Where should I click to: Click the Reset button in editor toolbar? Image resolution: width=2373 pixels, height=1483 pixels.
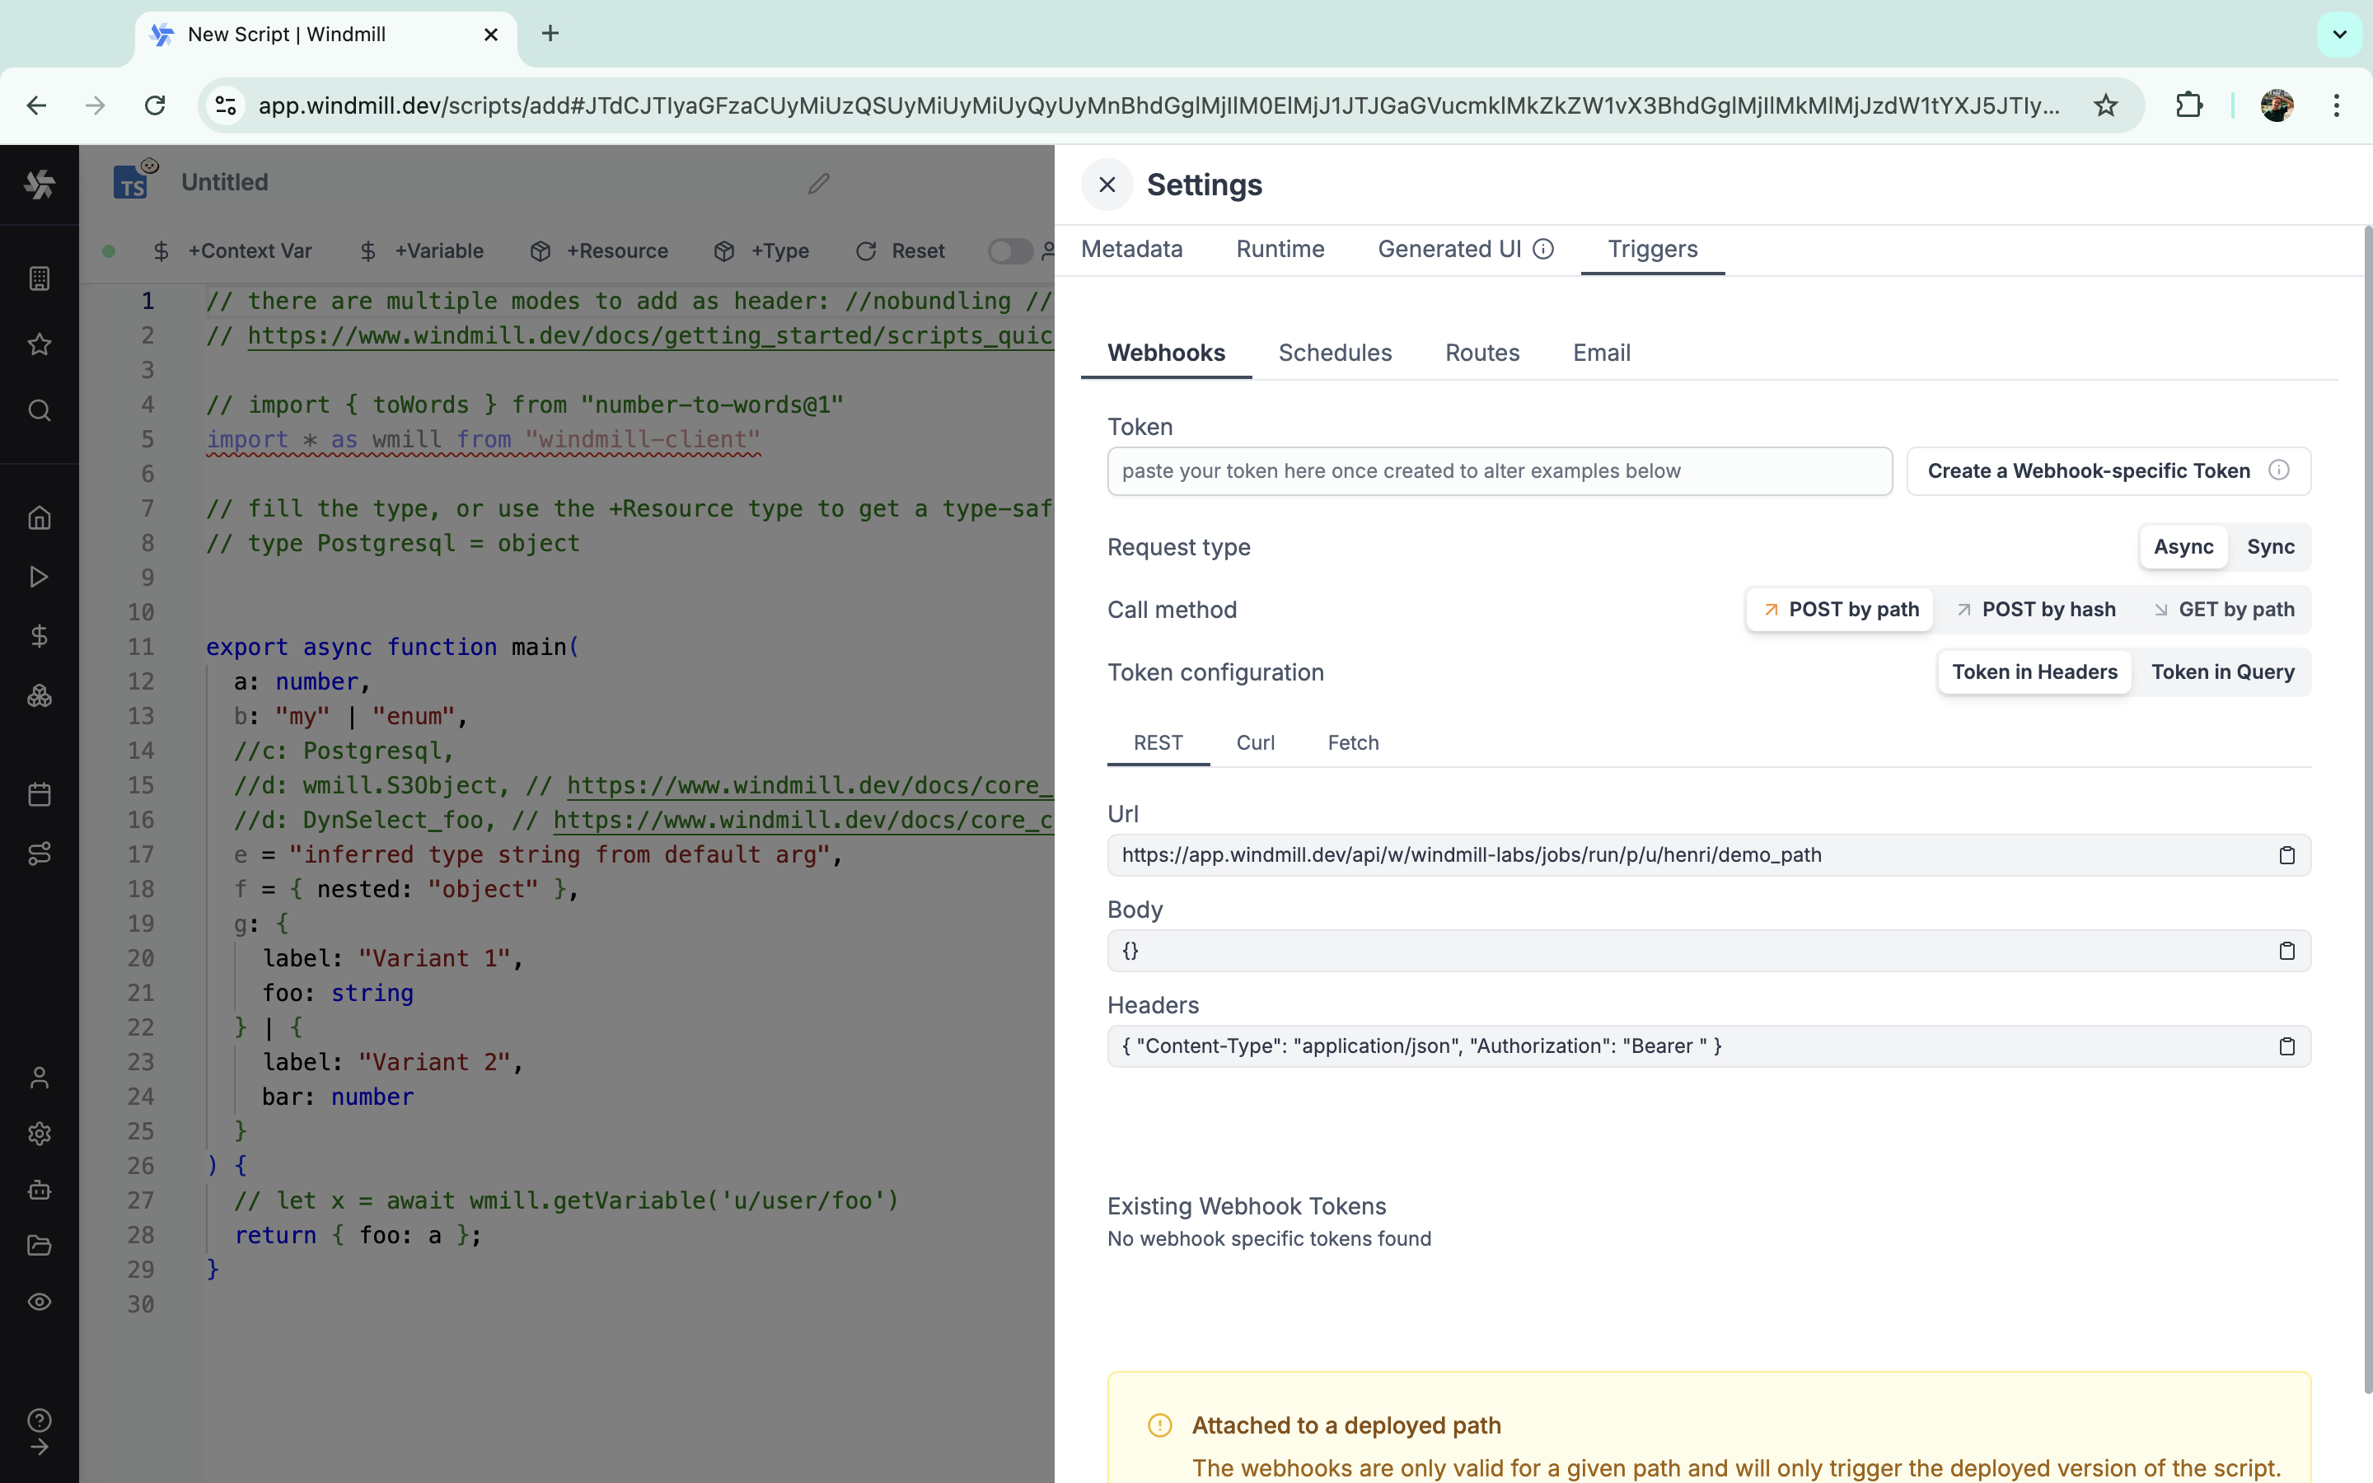point(901,251)
